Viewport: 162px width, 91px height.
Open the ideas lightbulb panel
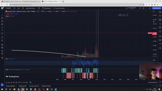tap(160, 31)
